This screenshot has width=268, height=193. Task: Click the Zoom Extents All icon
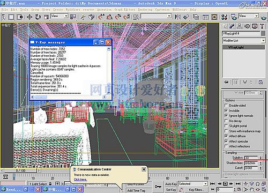264,184
